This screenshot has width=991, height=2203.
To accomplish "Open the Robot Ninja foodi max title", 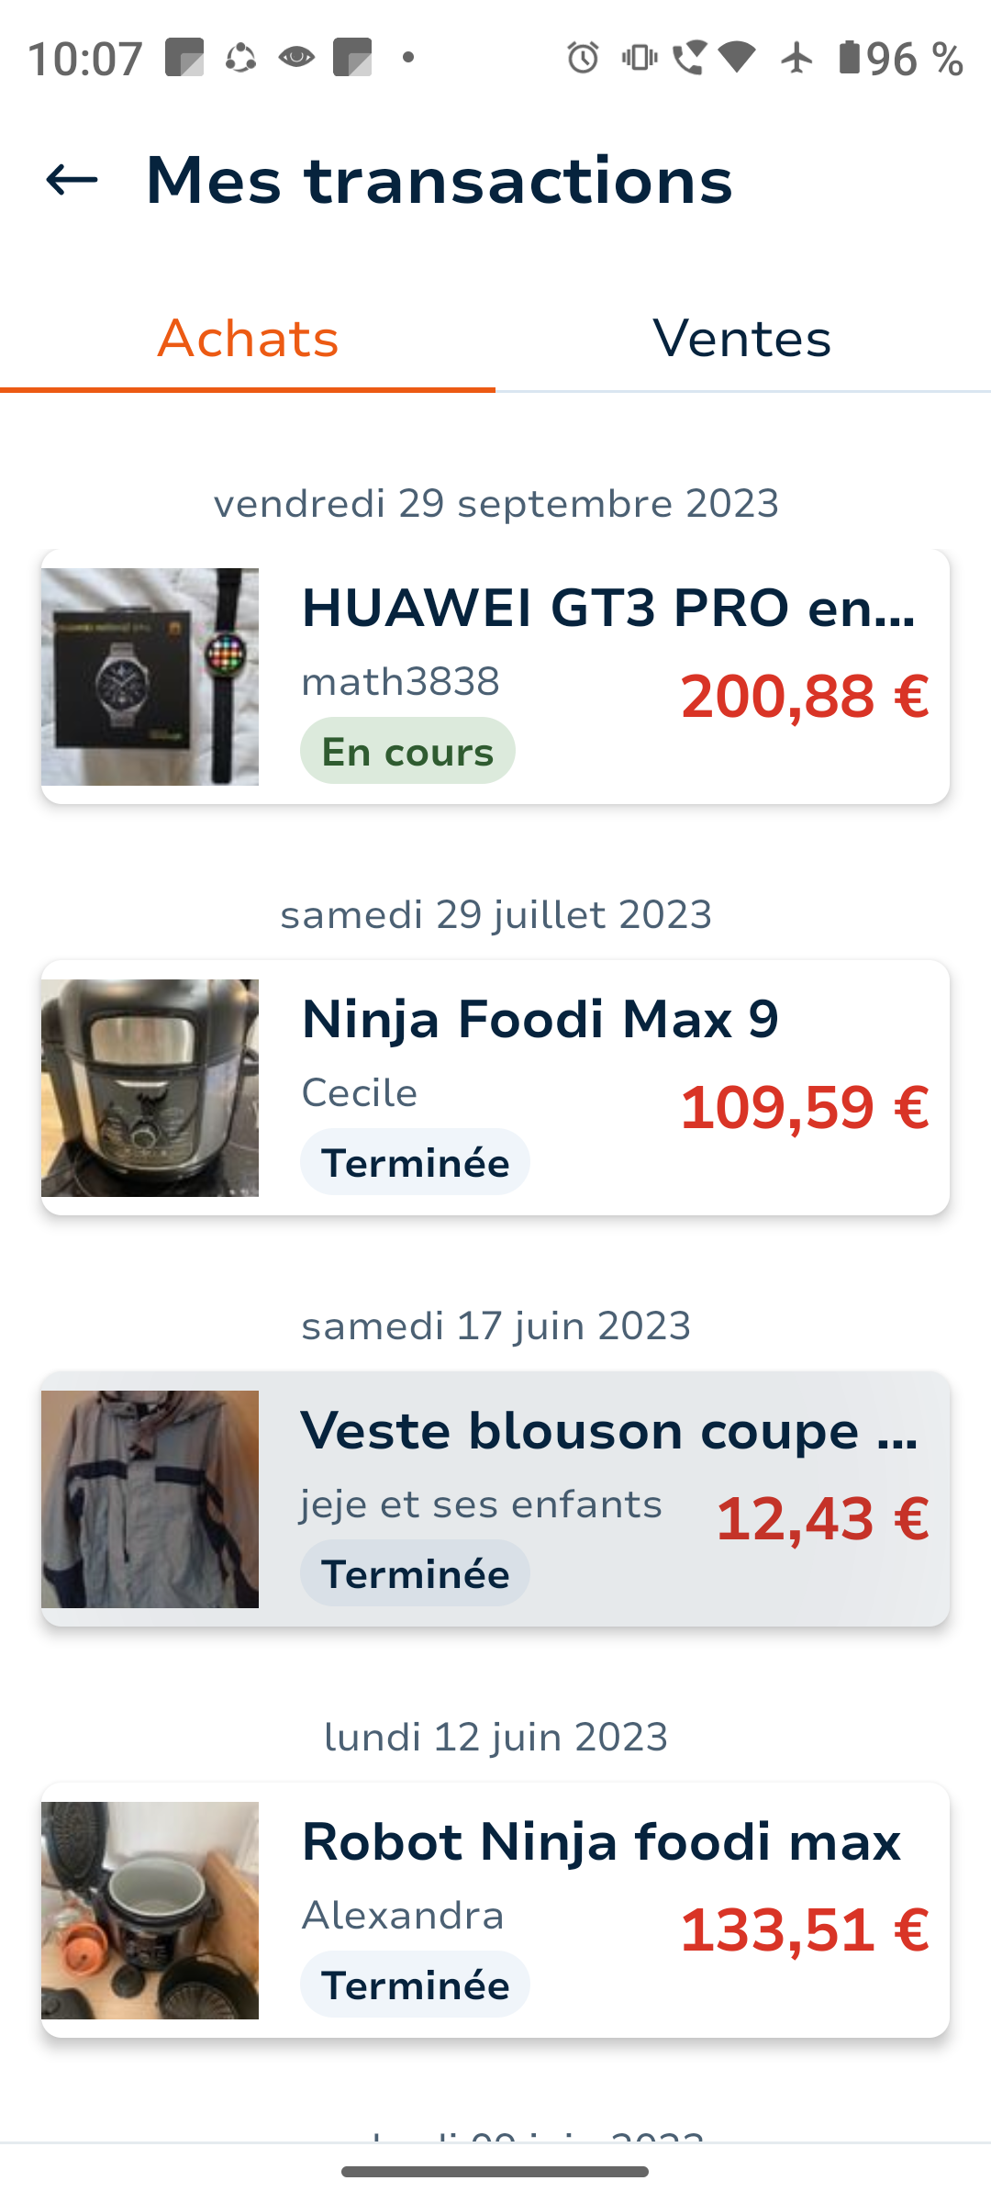I will click(x=601, y=1841).
